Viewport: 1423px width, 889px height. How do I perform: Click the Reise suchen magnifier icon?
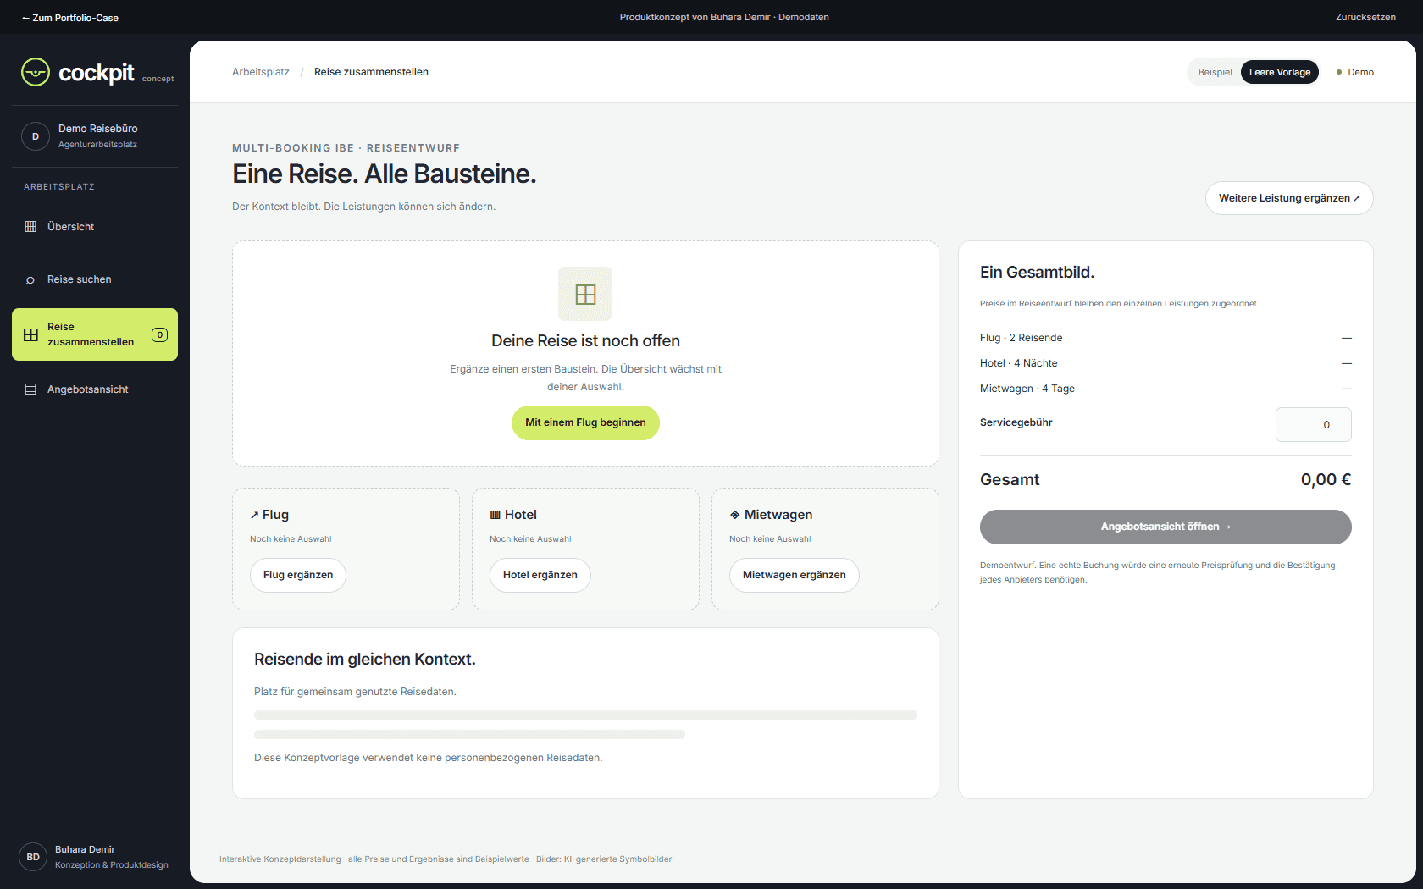click(30, 279)
